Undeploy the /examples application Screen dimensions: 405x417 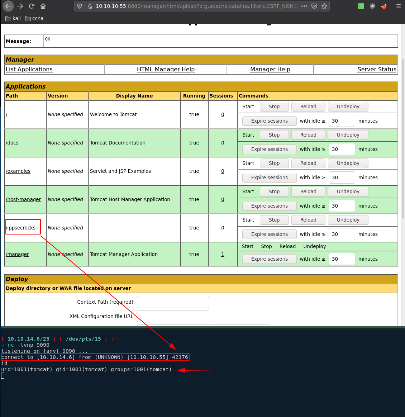point(348,163)
